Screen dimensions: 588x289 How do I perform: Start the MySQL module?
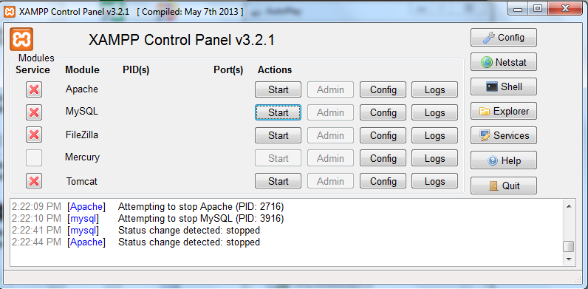click(278, 112)
